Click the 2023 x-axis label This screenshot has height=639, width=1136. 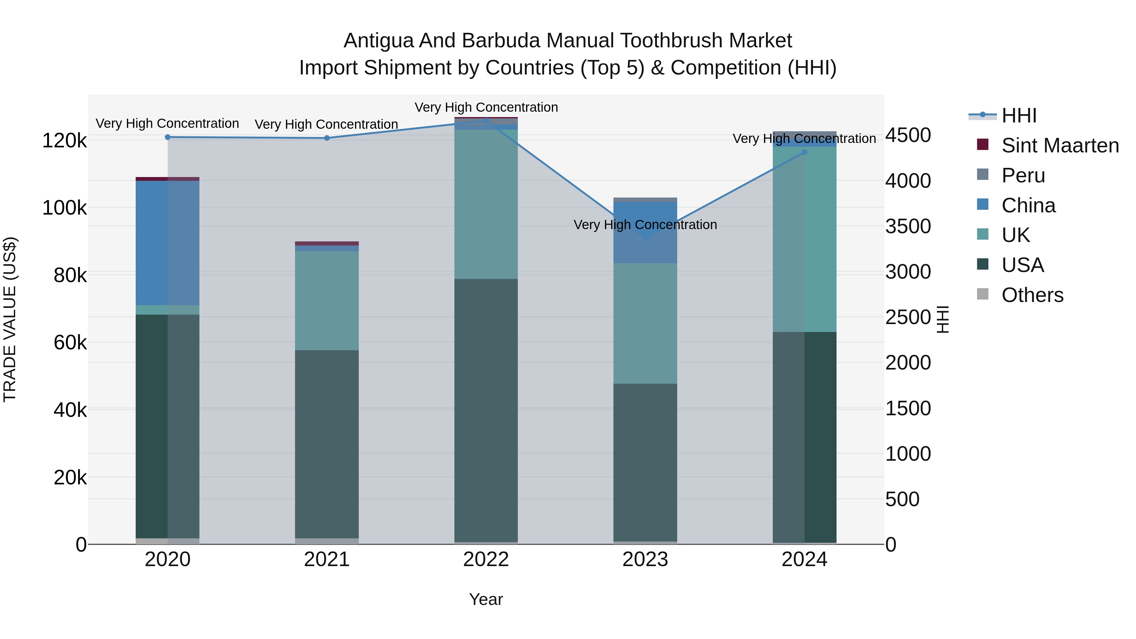[645, 559]
